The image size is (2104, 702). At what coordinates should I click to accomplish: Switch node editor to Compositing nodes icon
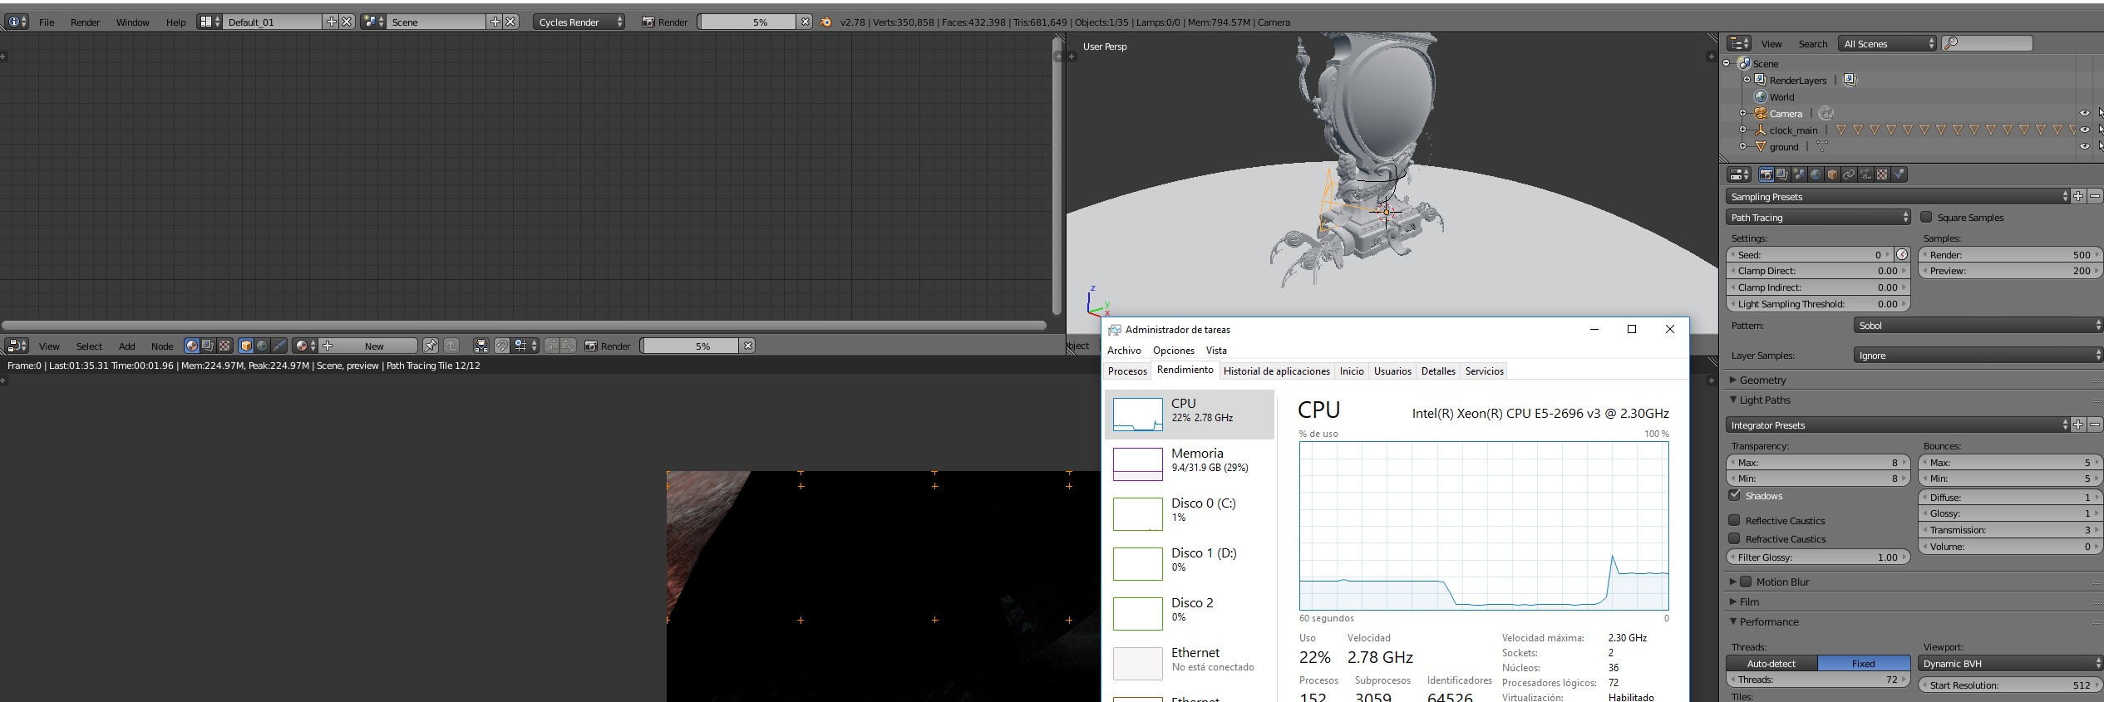tap(208, 346)
